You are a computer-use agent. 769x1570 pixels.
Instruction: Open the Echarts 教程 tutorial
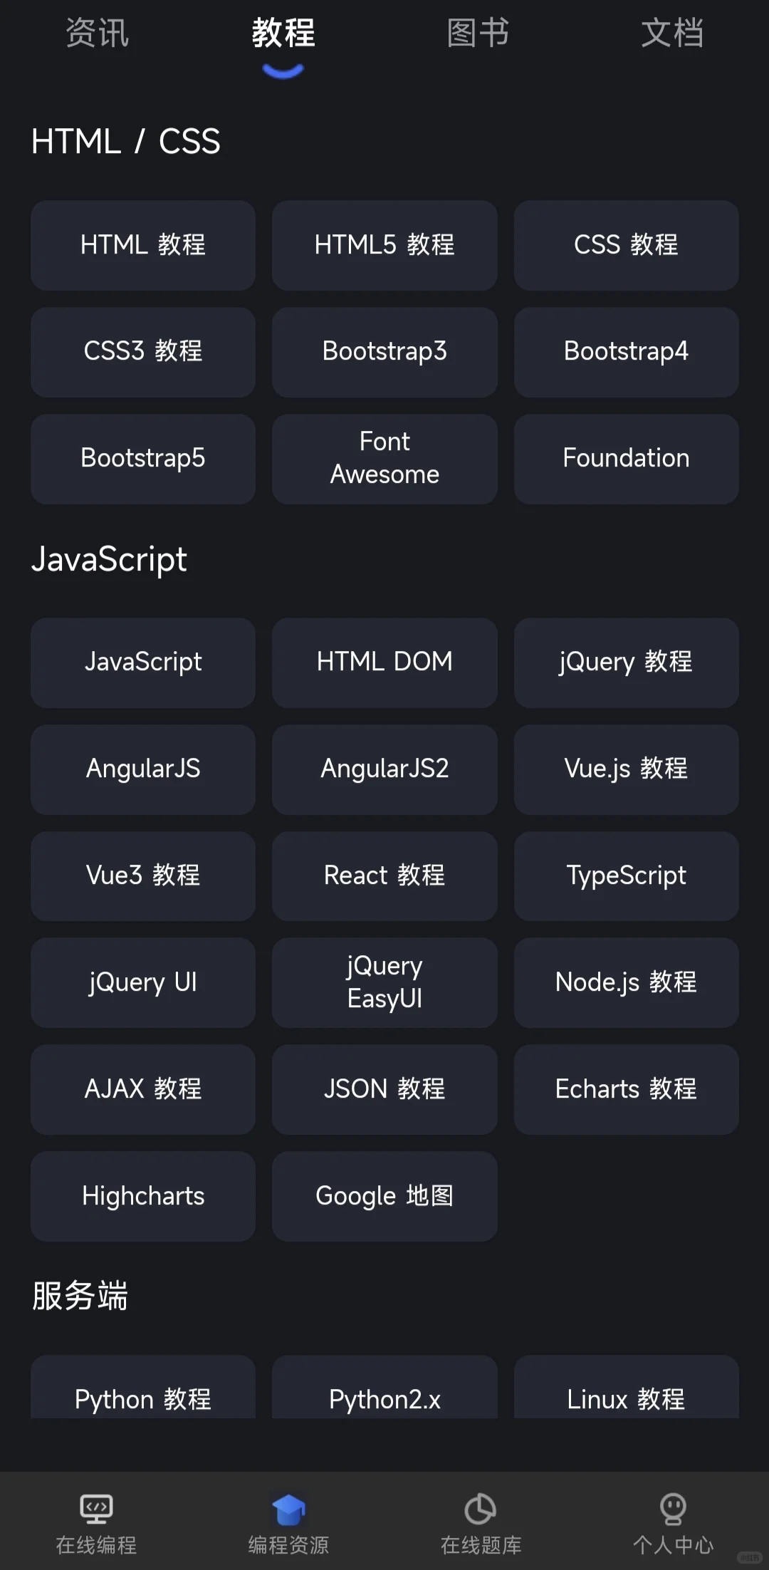point(626,1089)
